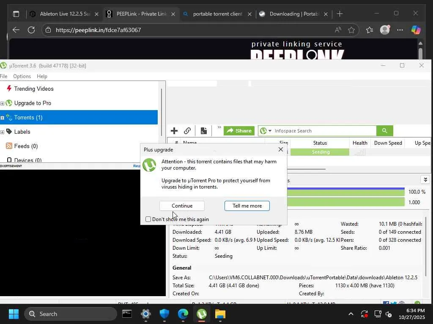Open the terminal icon on taskbar
This screenshot has width=433, height=324.
pyautogui.click(x=127, y=313)
